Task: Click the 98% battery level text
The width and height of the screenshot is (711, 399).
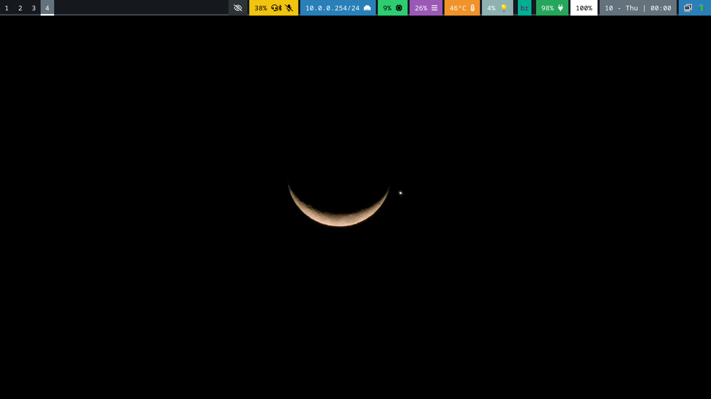Action: click(548, 8)
